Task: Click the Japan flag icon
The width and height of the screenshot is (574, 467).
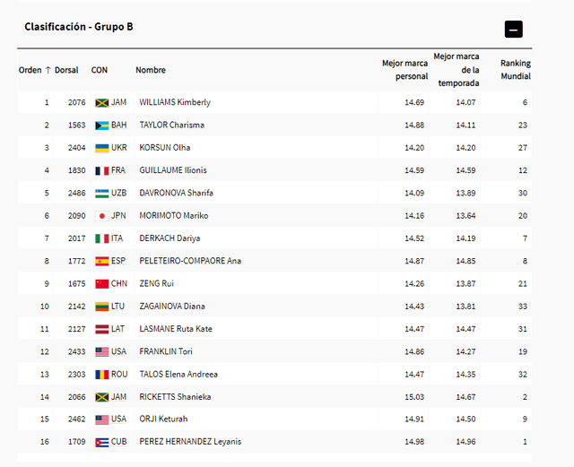Action: 101,216
